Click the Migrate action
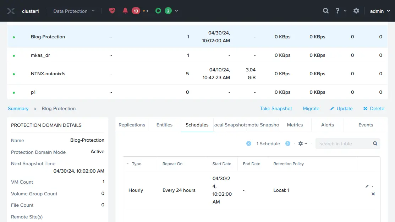Screen dimensions: 395x222 311,109
